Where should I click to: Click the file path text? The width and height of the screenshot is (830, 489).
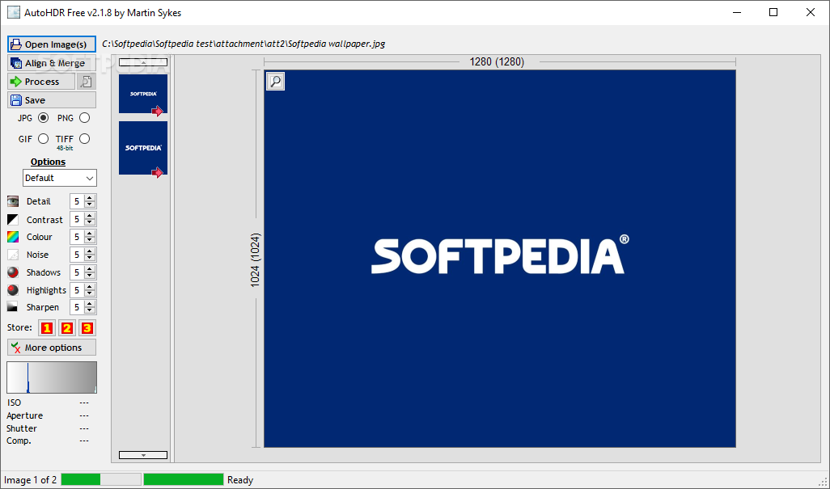coord(243,44)
